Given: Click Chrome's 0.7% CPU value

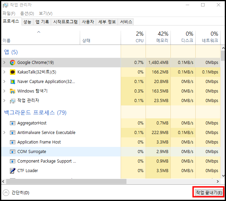Looking at the screenshot, I should click(139, 63).
